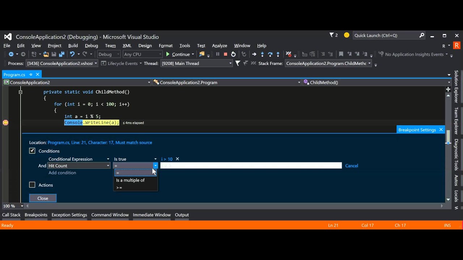This screenshot has height=260, width=463.
Task: Switch to the Breakpoints tab
Action: (36, 215)
